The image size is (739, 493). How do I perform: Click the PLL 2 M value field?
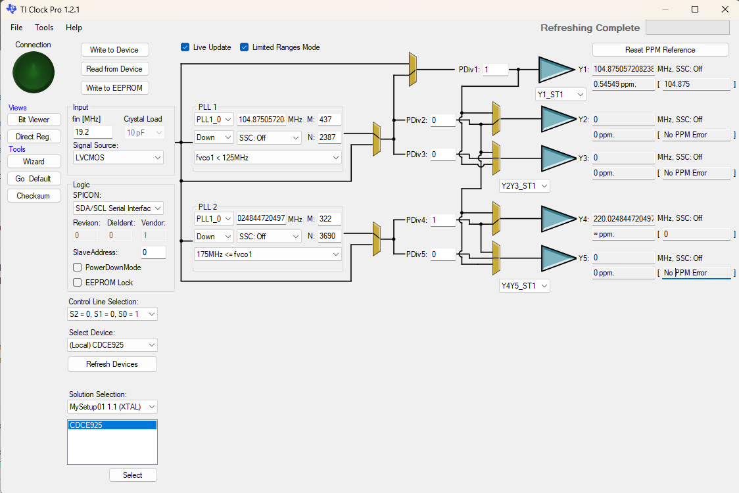329,219
